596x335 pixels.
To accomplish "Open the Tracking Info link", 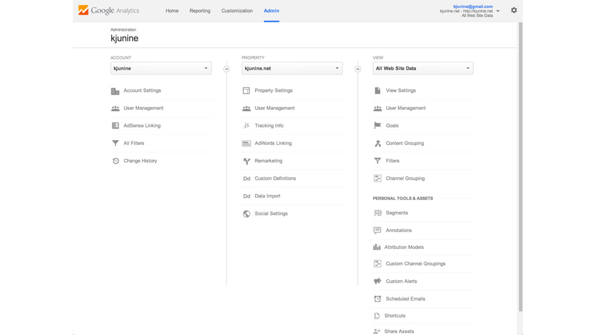I will 269,126.
